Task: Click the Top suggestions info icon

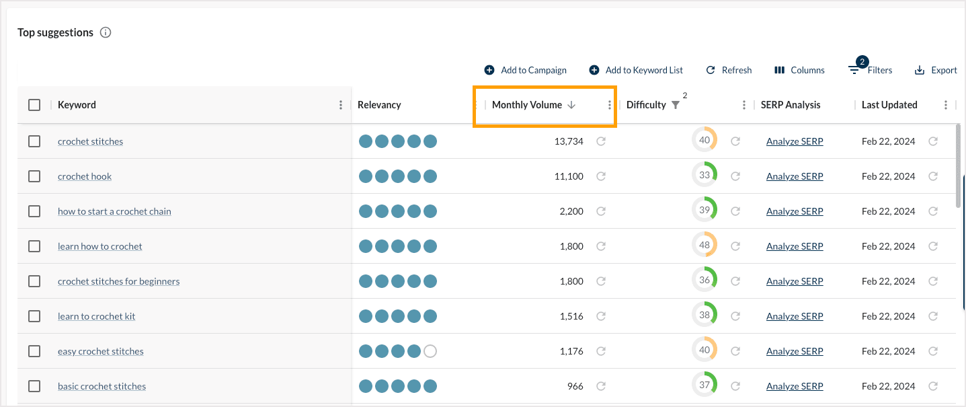Action: pyautogui.click(x=106, y=32)
